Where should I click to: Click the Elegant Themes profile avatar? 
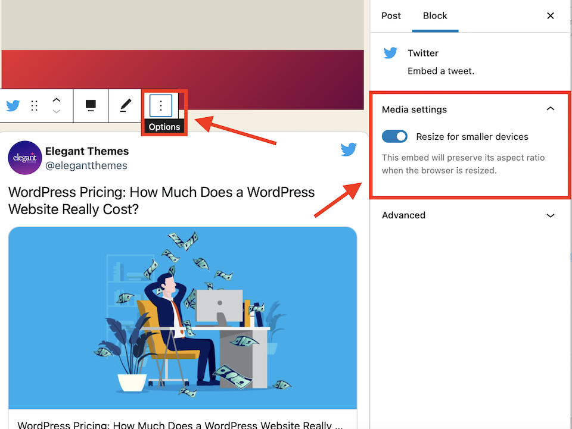tap(24, 158)
